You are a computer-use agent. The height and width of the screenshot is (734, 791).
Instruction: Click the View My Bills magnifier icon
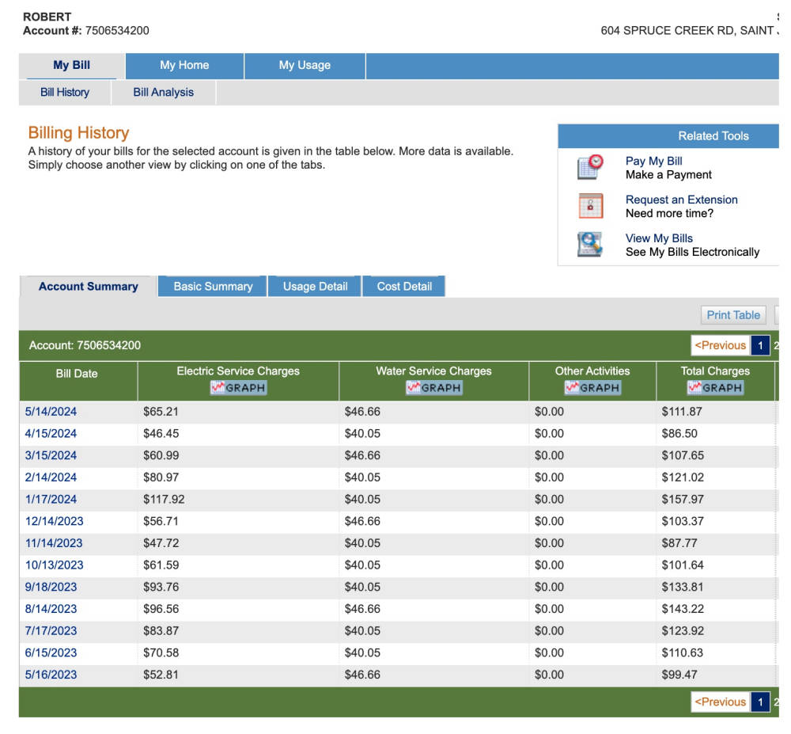pos(590,244)
